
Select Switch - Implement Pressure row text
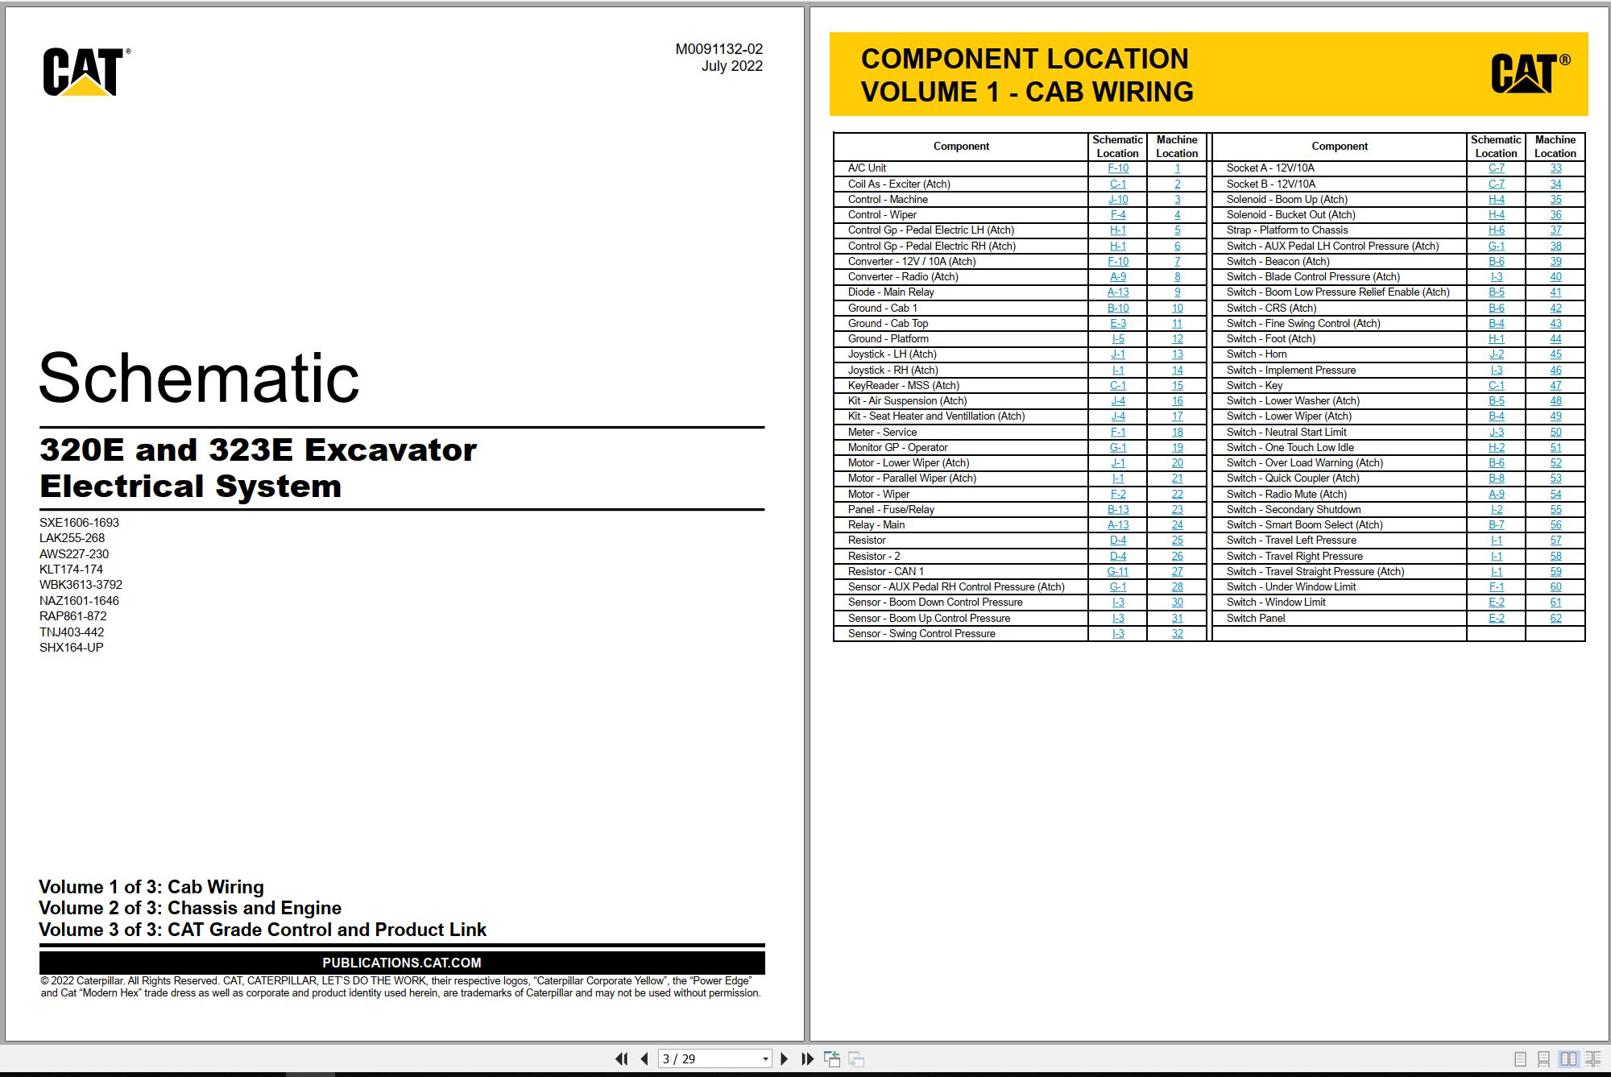[x=1290, y=371]
